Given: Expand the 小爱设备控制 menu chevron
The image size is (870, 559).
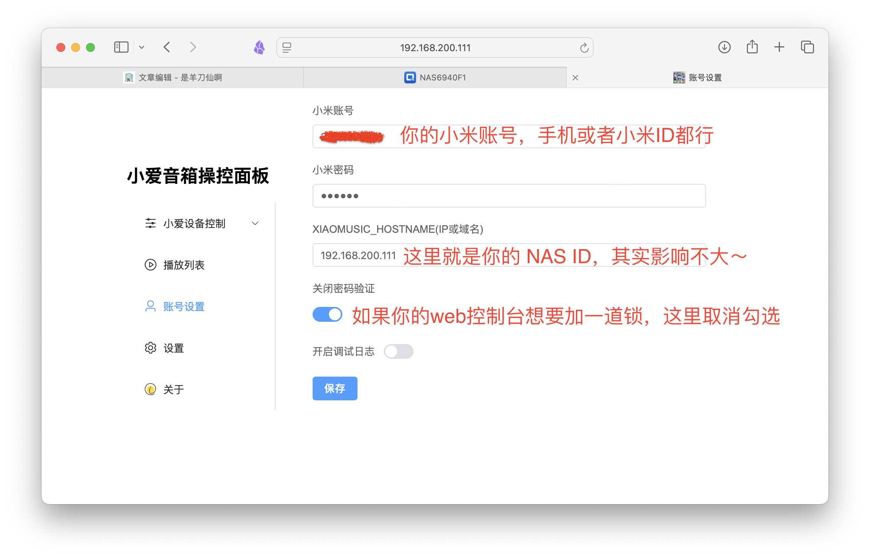Looking at the screenshot, I should click(255, 223).
